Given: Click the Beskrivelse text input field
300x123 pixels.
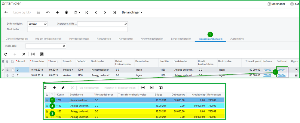Looking at the screenshot, I should [x=77, y=29].
